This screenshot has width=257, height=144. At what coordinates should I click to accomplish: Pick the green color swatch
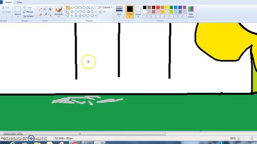(x=171, y=8)
